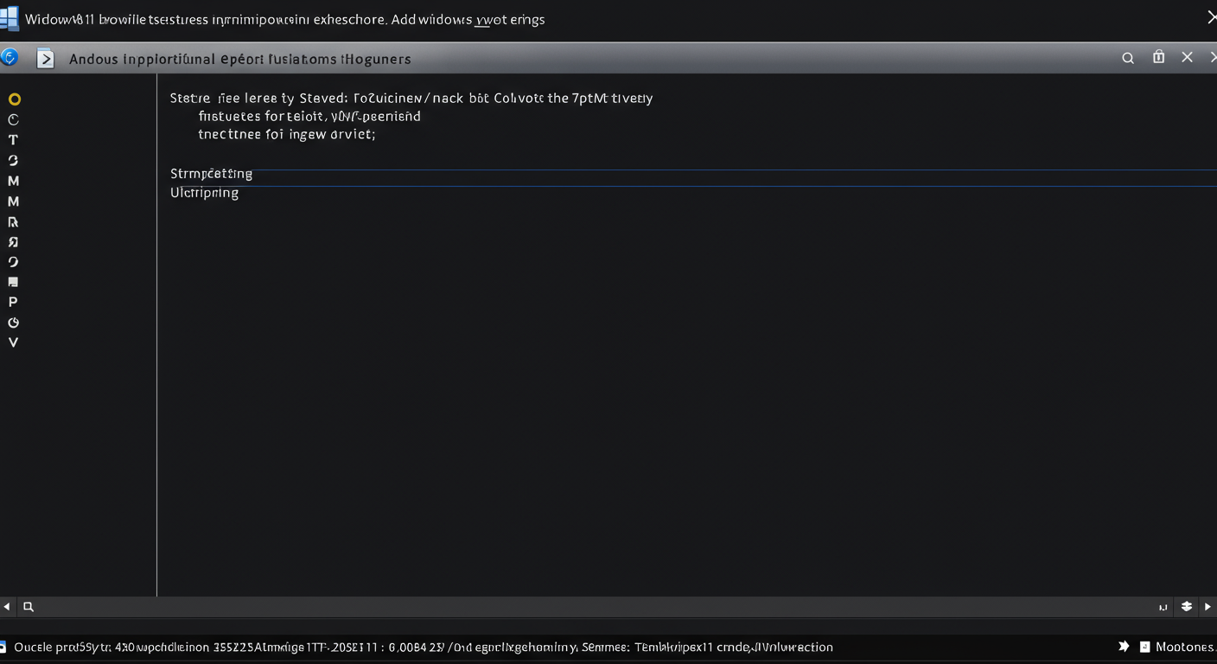This screenshot has width=1217, height=664.
Task: Click the solid square icon in the sidebar
Action: pyautogui.click(x=13, y=282)
